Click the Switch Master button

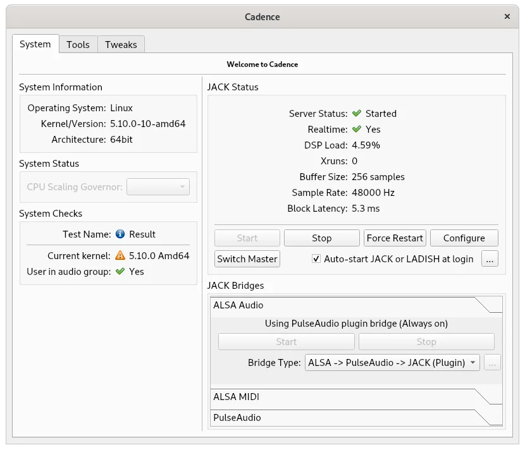[247, 258]
